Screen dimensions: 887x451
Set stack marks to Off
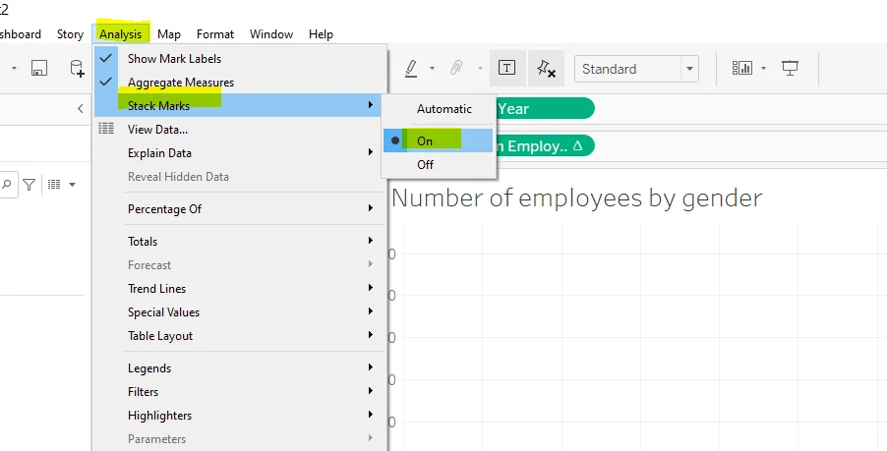425,165
